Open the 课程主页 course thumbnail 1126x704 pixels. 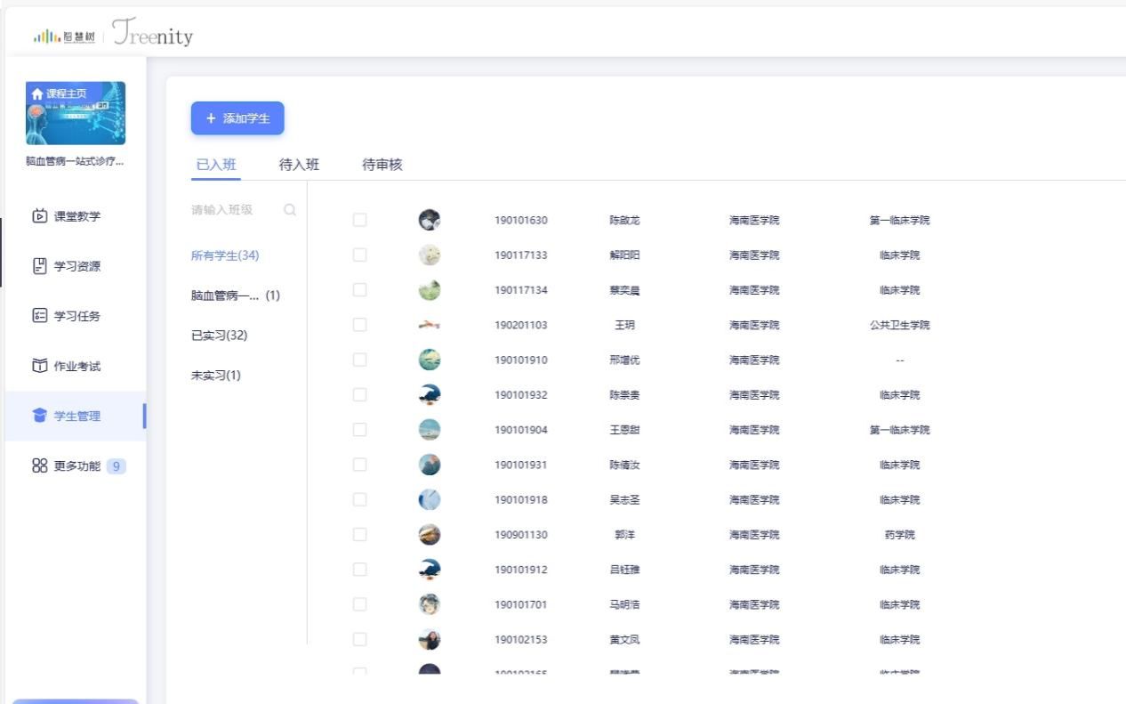coord(76,113)
